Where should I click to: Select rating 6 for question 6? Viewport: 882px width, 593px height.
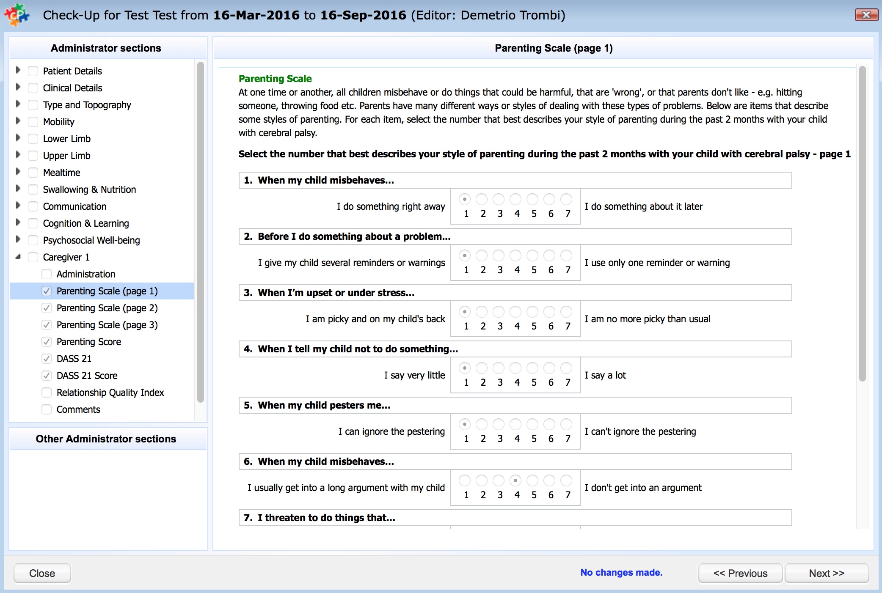[x=549, y=480]
